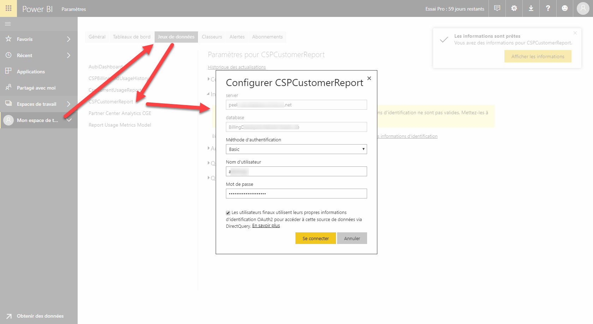
Task: Focus the Nom d'utilisateur field
Action: coord(296,171)
